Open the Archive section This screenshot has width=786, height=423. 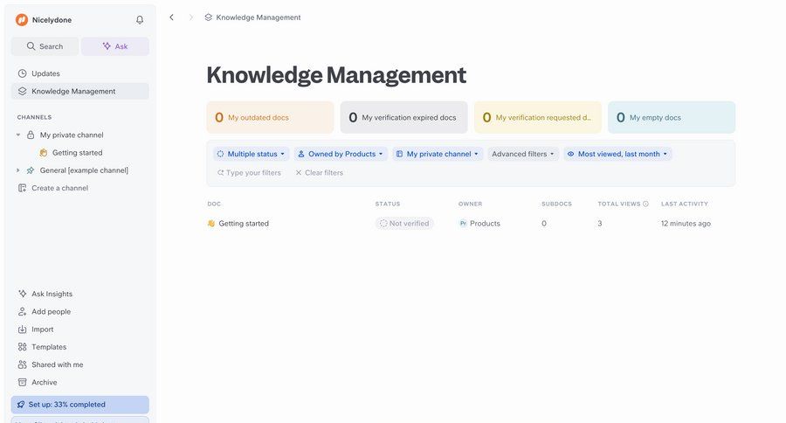[44, 382]
